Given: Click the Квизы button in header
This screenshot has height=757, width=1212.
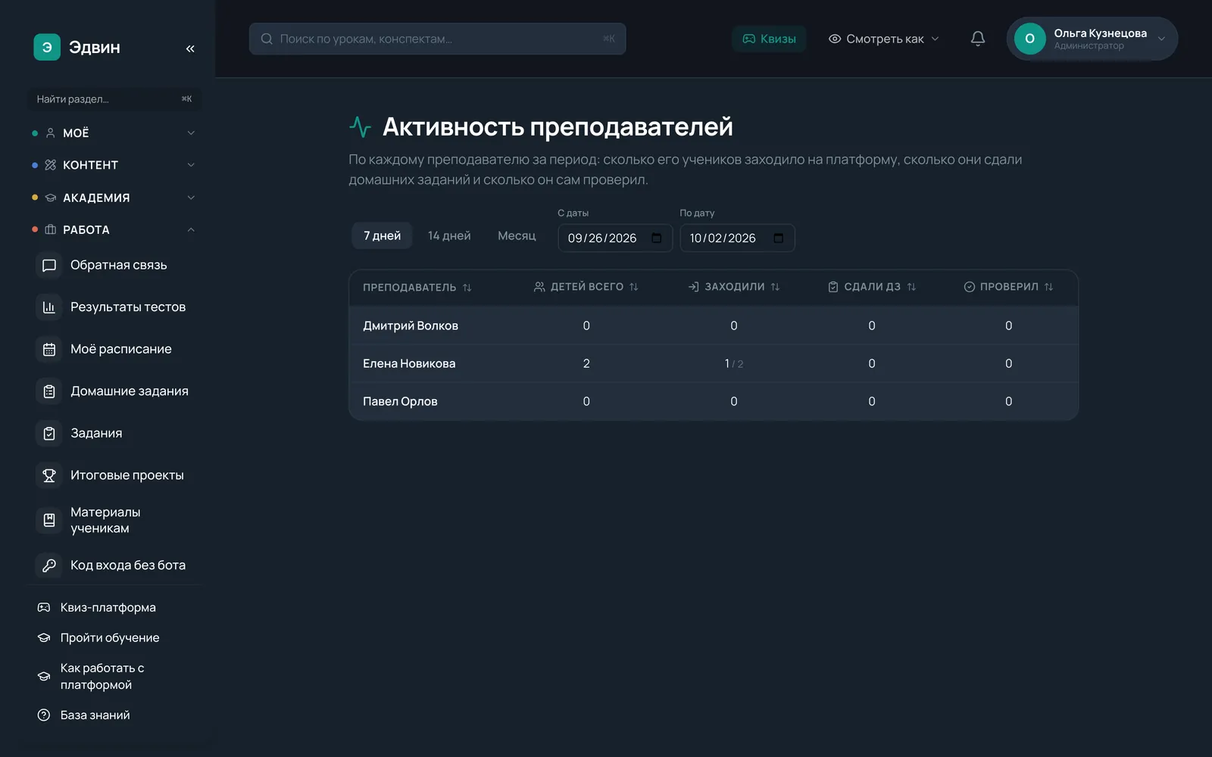Looking at the screenshot, I should coord(769,39).
